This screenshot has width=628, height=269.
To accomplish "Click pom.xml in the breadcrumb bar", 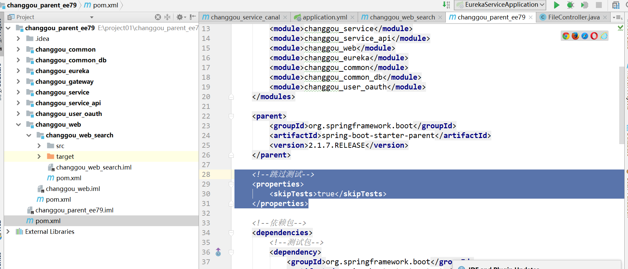I will click(101, 5).
